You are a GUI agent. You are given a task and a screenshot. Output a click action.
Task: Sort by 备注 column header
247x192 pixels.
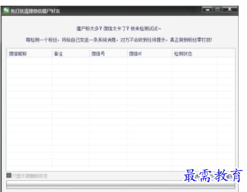pos(71,54)
